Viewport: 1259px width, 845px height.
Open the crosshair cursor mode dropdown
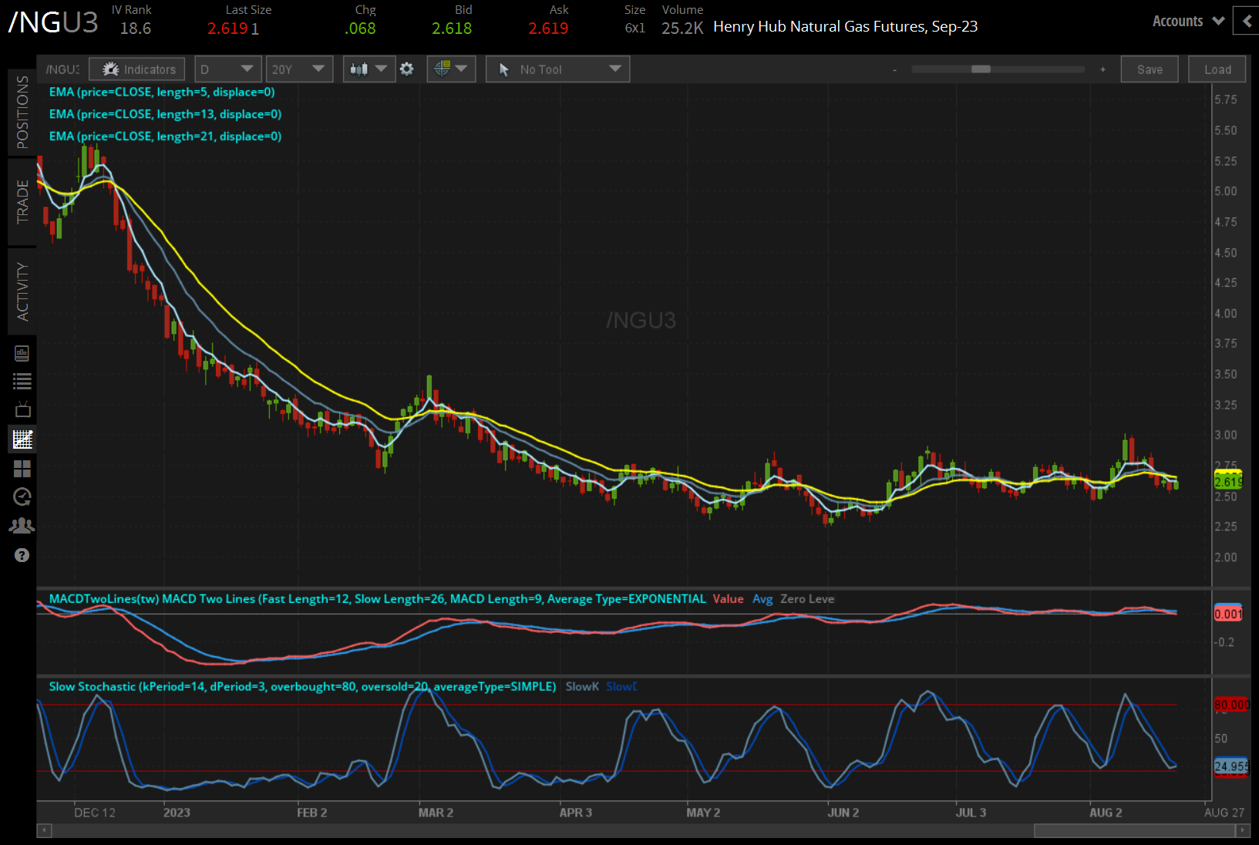coord(451,69)
